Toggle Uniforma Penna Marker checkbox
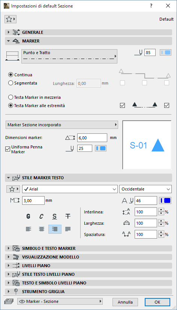 point(8,149)
